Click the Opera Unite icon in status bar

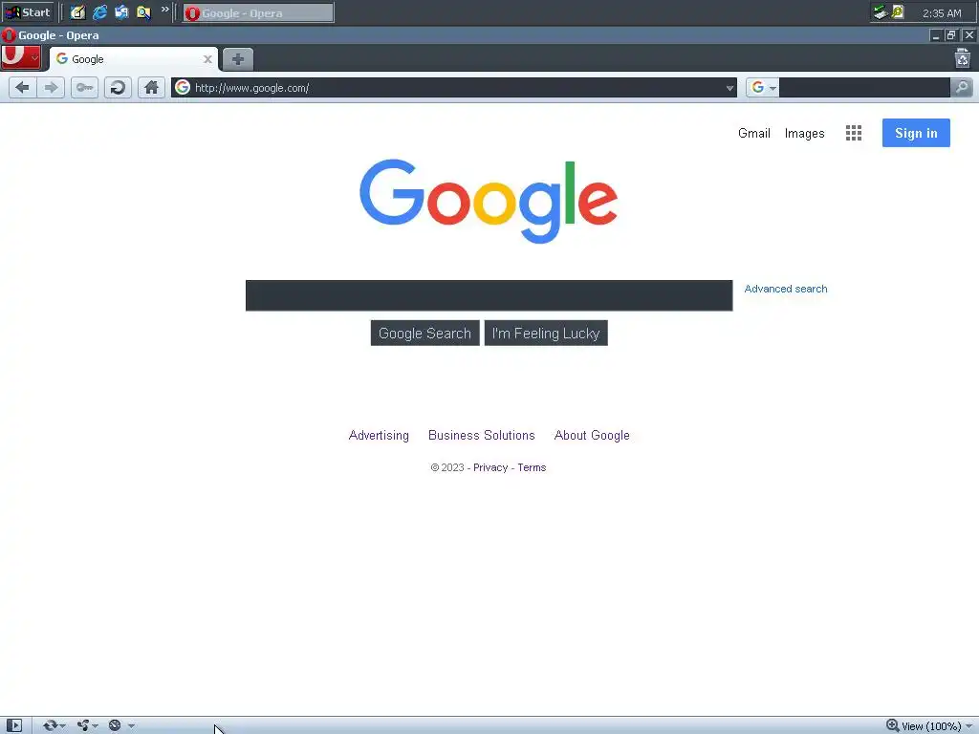(83, 725)
